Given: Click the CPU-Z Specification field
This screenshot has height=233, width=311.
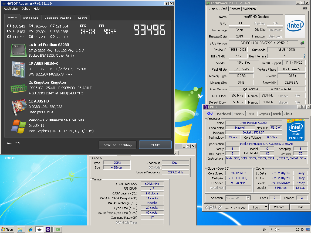Looking at the screenshot, I should [266, 144].
